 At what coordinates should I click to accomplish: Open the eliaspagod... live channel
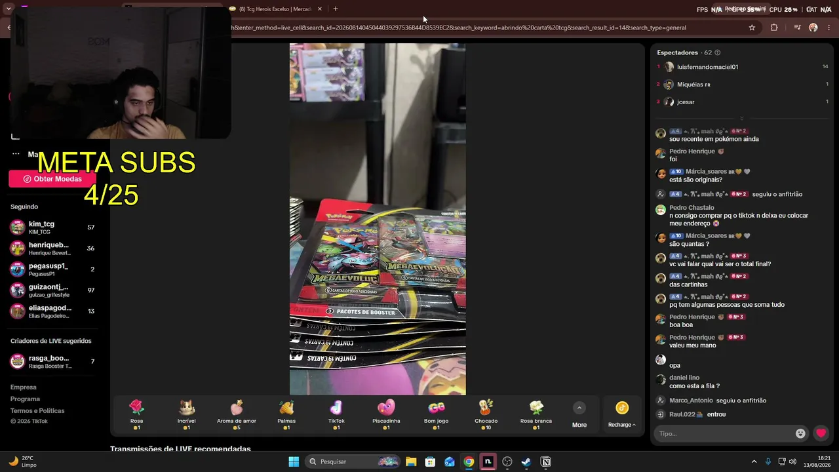[52, 311]
